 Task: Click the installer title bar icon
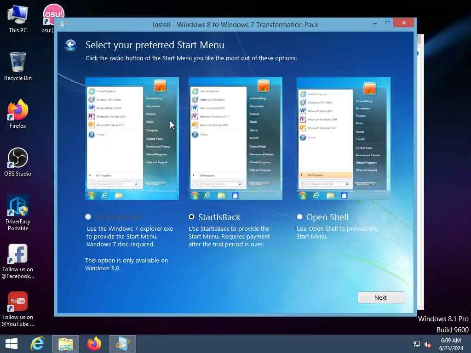point(63,25)
